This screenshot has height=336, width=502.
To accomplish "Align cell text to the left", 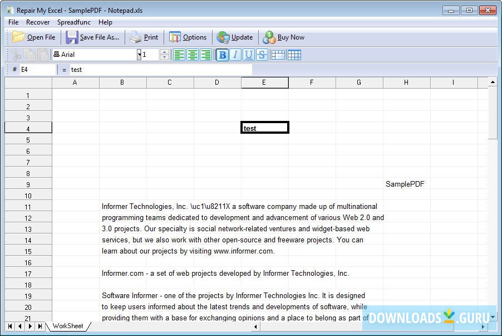I will [x=178, y=54].
